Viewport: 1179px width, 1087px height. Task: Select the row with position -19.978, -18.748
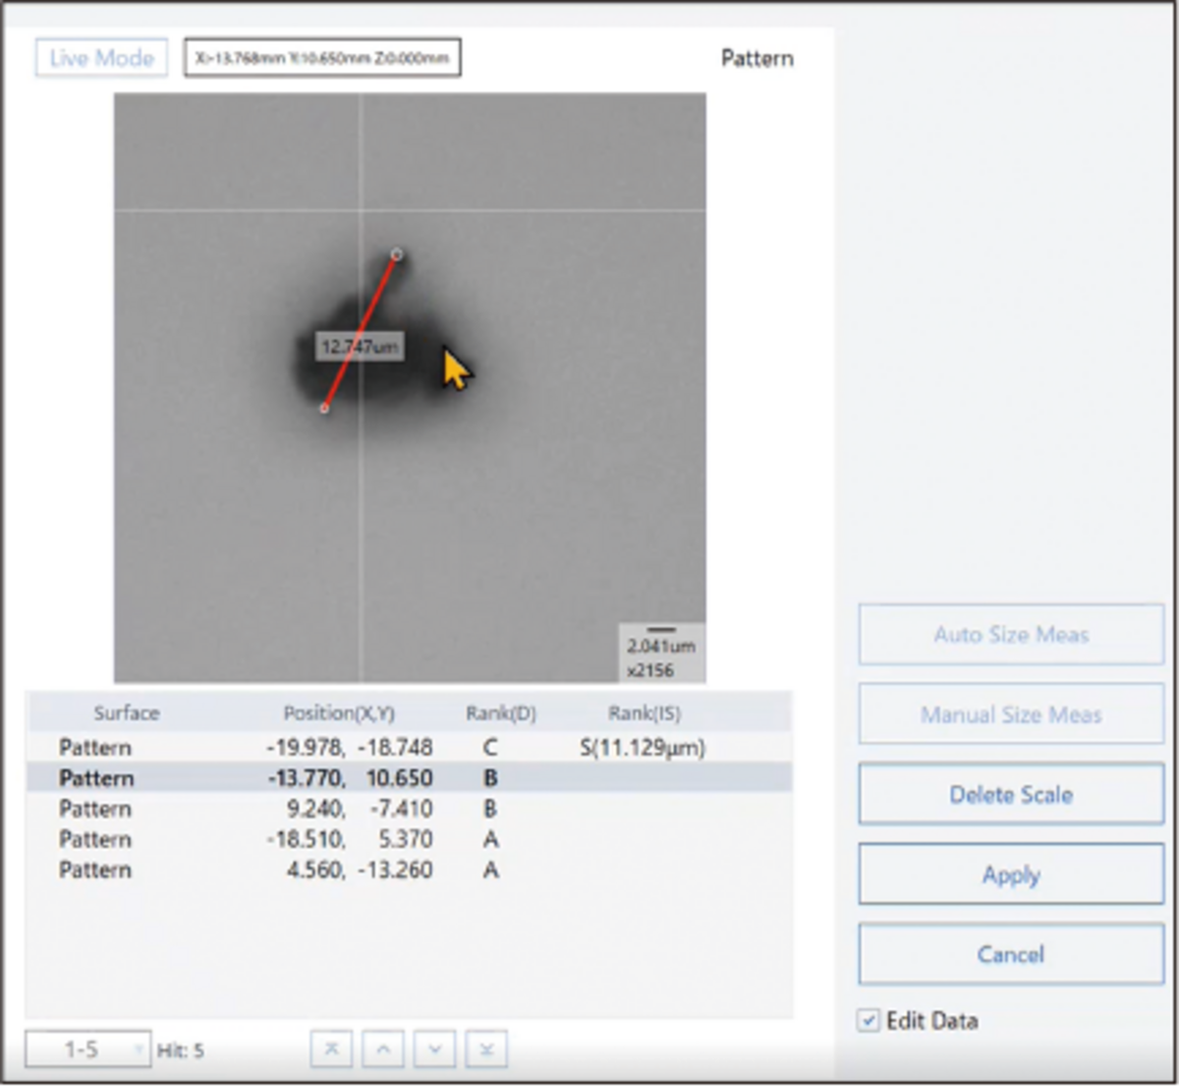pos(349,748)
